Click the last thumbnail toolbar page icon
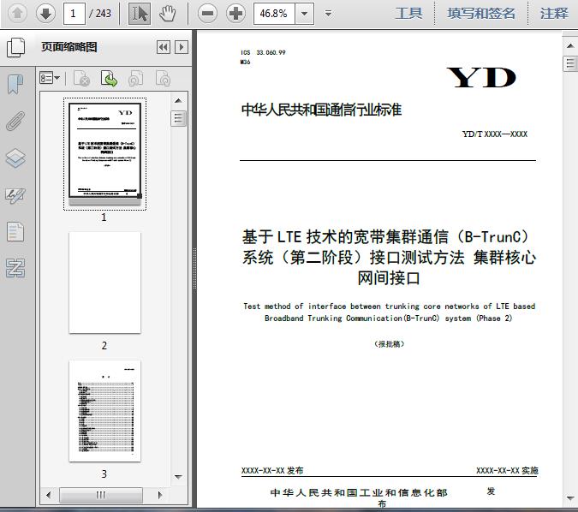Image resolution: width=578 pixels, height=512 pixels. (x=163, y=78)
